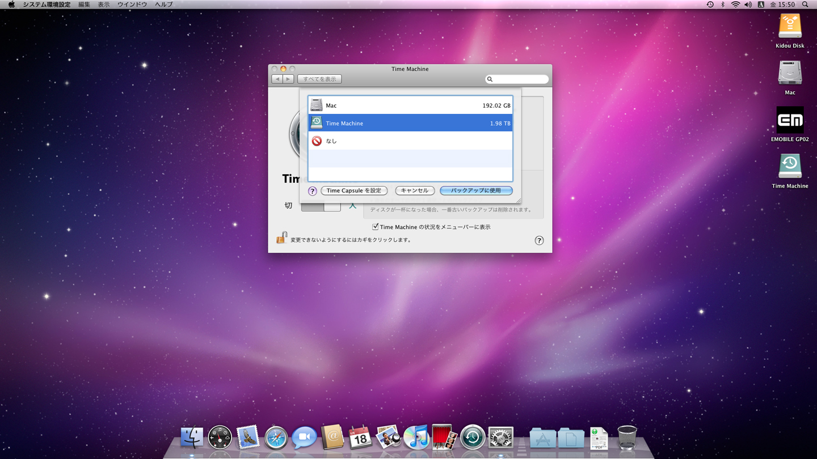Image resolution: width=817 pixels, height=459 pixels.
Task: Click the 'Time Capsule を設定' button
Action: coord(354,190)
